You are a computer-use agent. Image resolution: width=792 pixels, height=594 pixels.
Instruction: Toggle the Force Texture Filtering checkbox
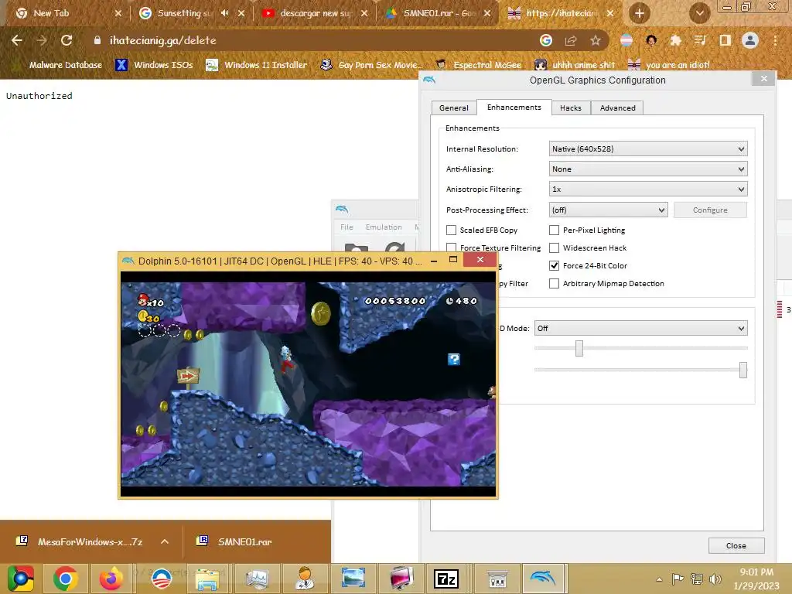pyautogui.click(x=451, y=247)
